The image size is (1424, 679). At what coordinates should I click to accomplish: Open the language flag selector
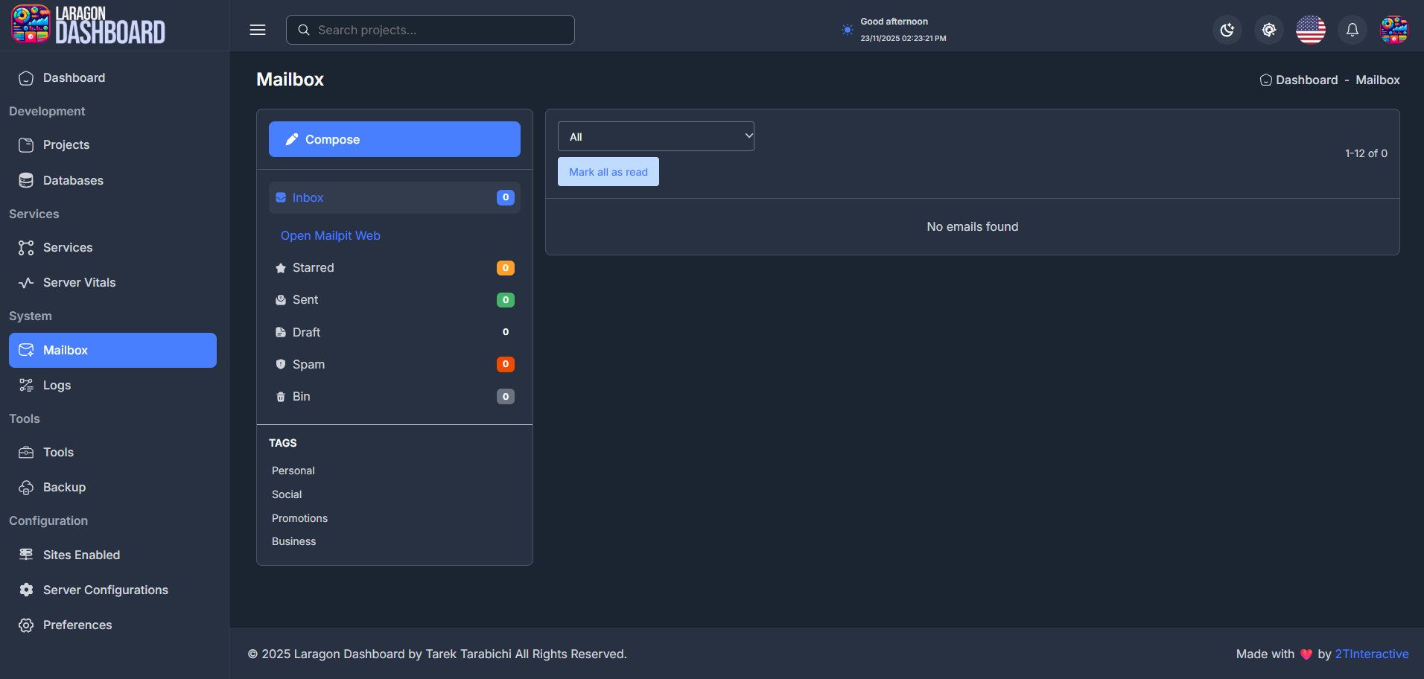click(x=1310, y=30)
